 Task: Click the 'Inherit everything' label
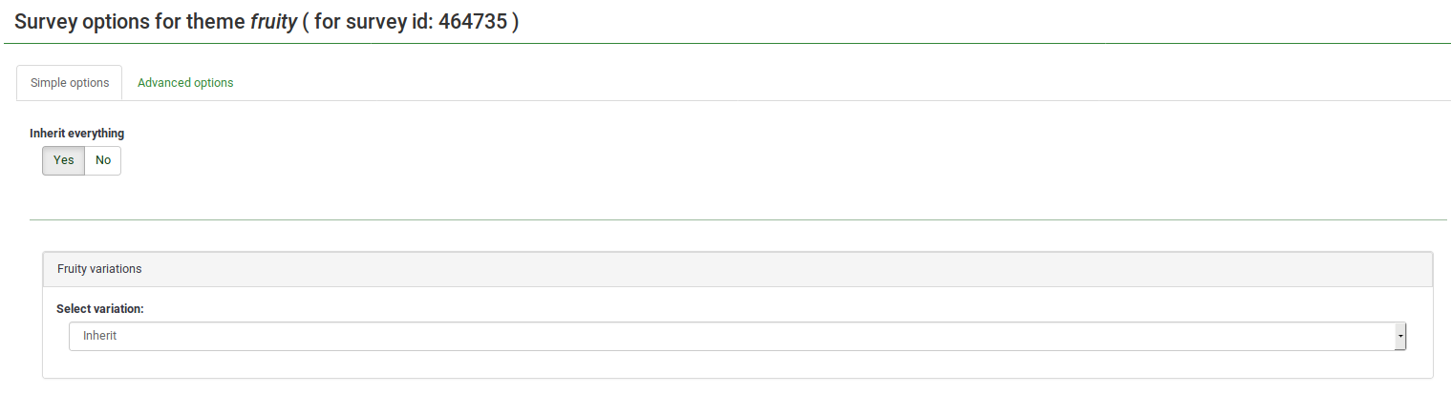click(76, 134)
